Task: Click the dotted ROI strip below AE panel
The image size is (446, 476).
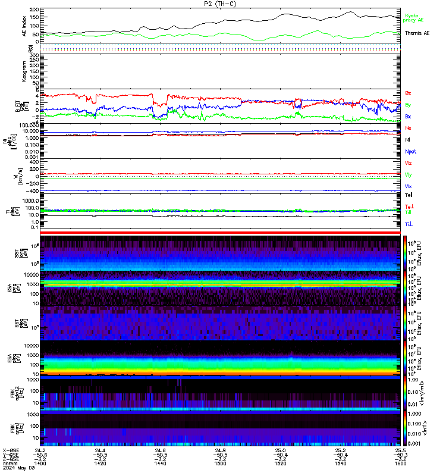Action: [x=220, y=49]
